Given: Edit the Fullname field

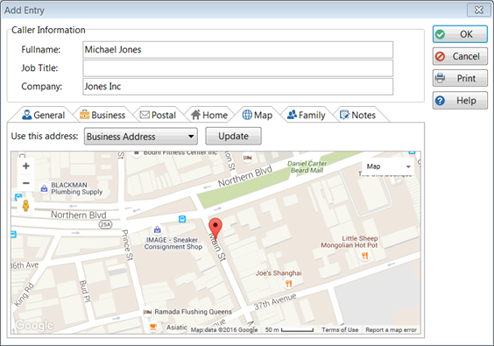Looking at the screenshot, I should click(238, 49).
